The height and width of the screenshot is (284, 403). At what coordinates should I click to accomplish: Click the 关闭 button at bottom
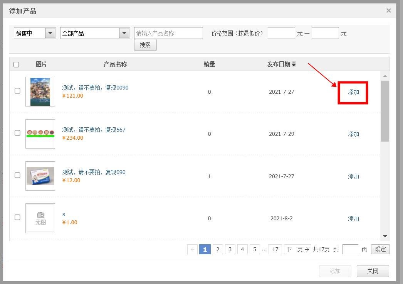(373, 271)
